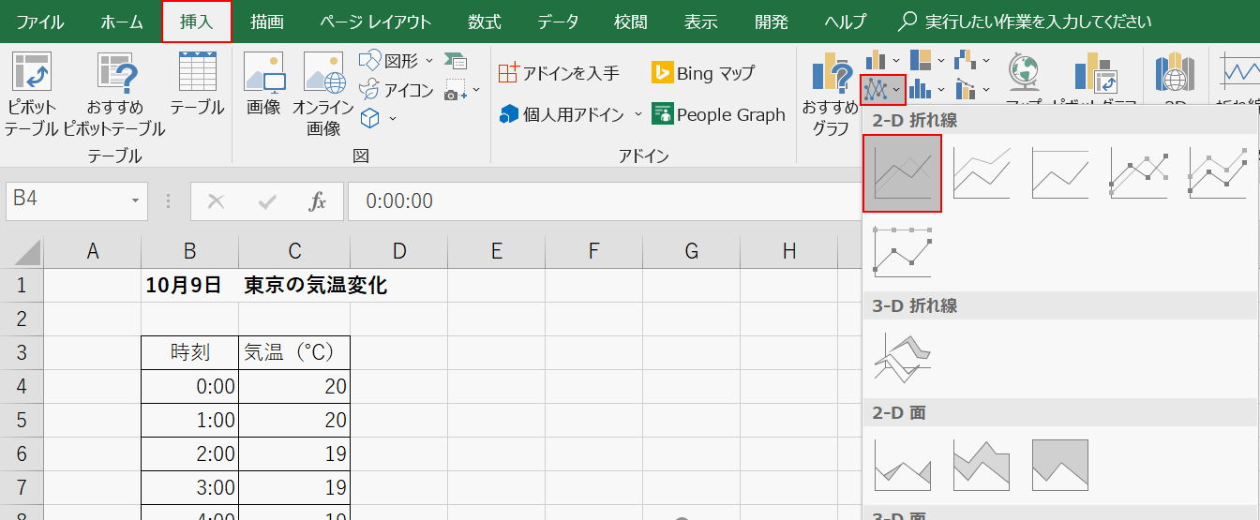Select the Stacked Area chart thumbnail
Screen dimensions: 1260x520
982,465
